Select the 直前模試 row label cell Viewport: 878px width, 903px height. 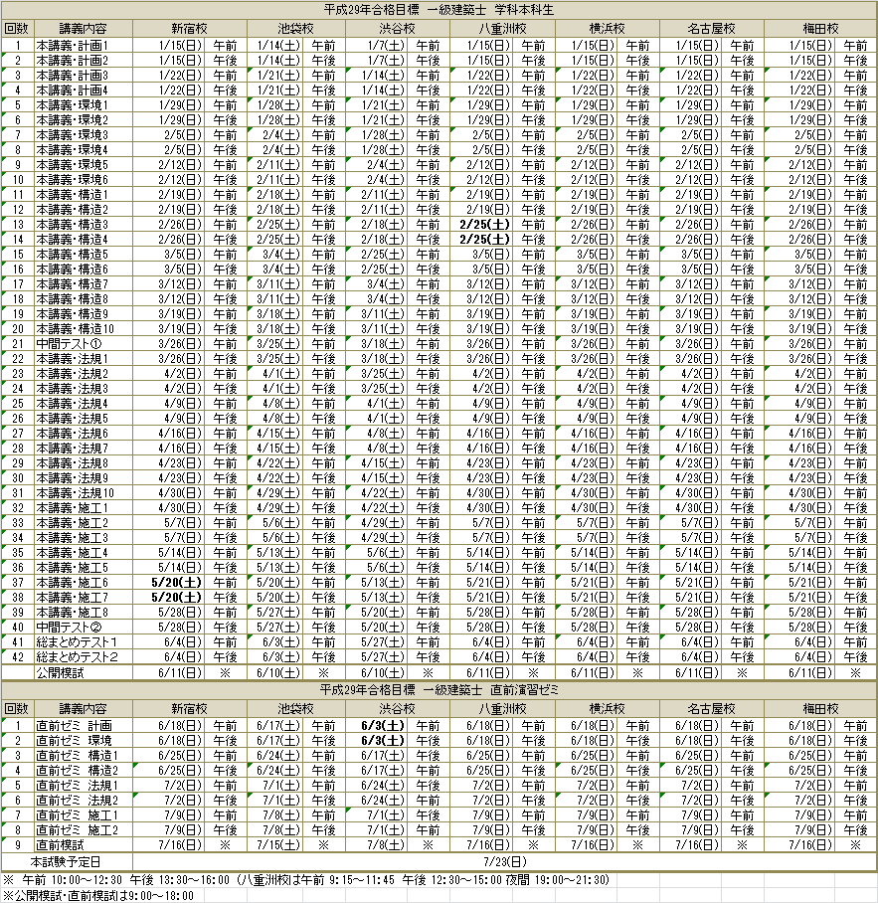(x=62, y=844)
